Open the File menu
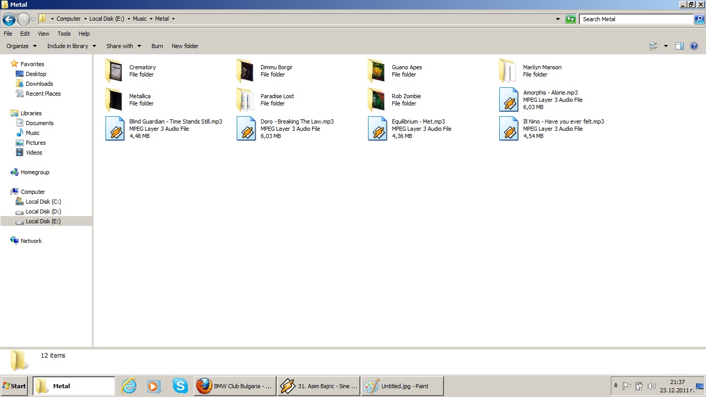The height and width of the screenshot is (397, 706). (8, 34)
